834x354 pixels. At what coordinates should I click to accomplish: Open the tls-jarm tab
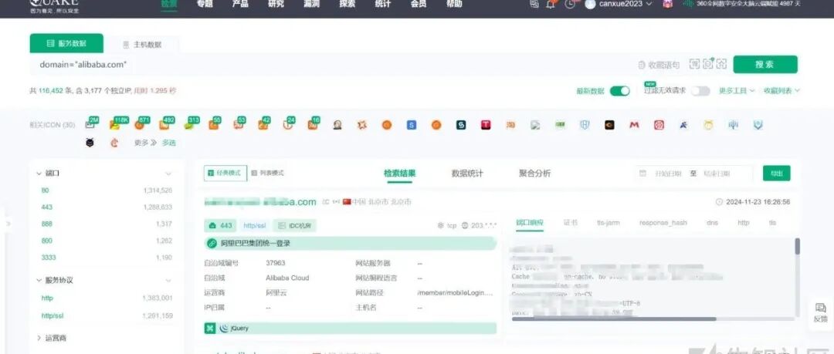tap(609, 223)
